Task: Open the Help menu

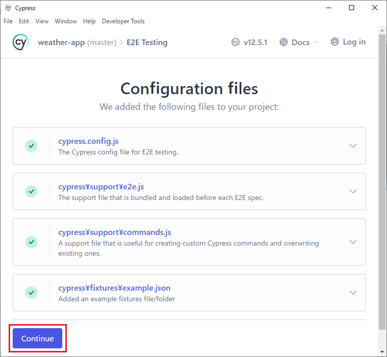Action: tap(89, 21)
